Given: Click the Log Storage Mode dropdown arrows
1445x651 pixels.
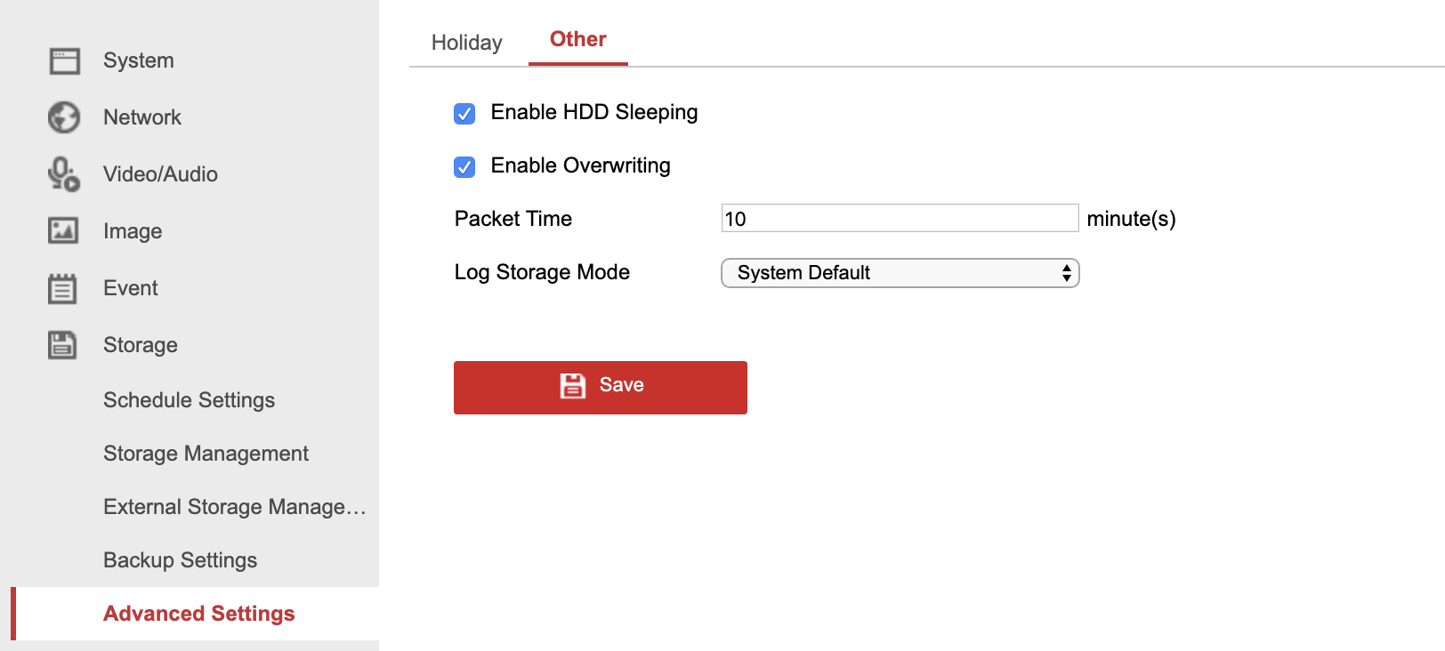Looking at the screenshot, I should click(x=1066, y=273).
